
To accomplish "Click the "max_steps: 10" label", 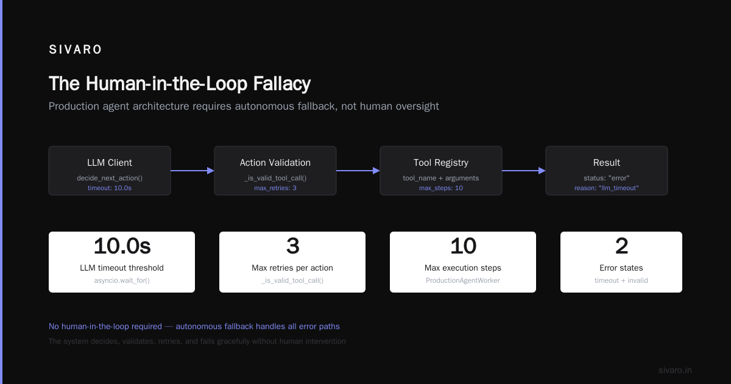I will pos(441,188).
